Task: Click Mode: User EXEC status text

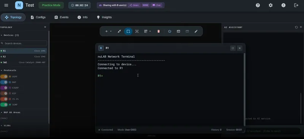Action: pos(127,129)
